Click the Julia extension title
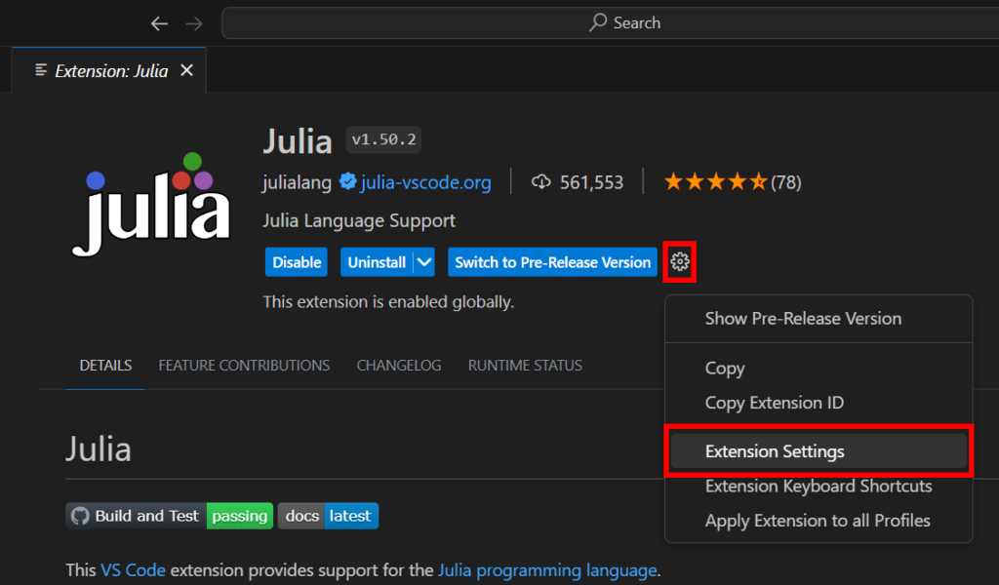The height and width of the screenshot is (585, 999). [298, 140]
